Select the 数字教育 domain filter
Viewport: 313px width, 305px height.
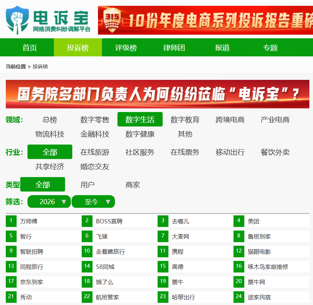click(185, 120)
